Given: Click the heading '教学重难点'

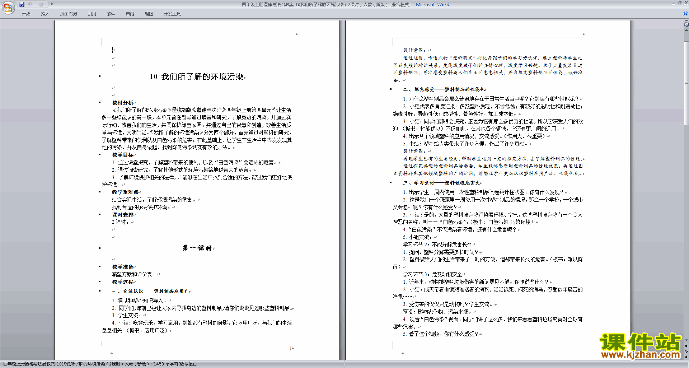Looking at the screenshot, I should [125, 192].
